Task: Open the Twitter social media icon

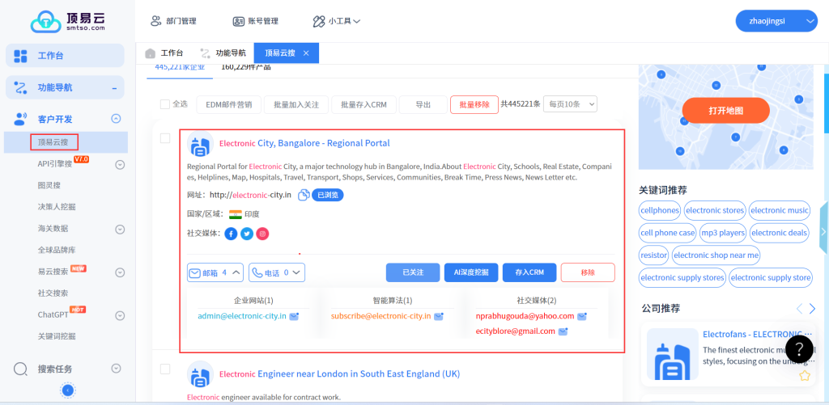Action: [x=247, y=234]
